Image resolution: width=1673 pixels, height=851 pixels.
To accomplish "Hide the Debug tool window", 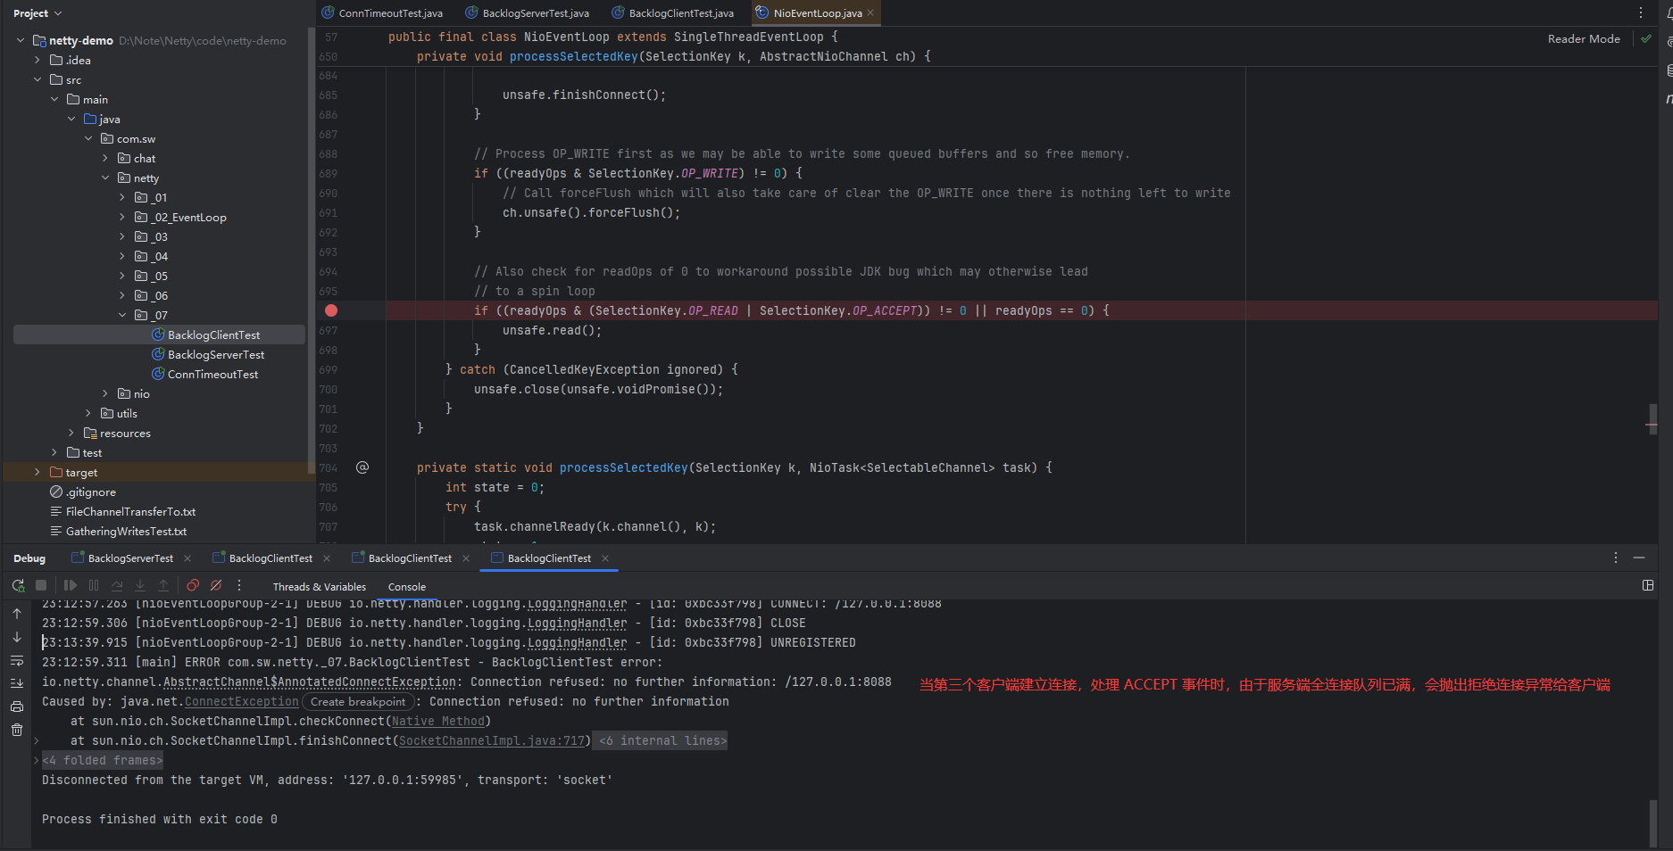I will (x=1639, y=558).
